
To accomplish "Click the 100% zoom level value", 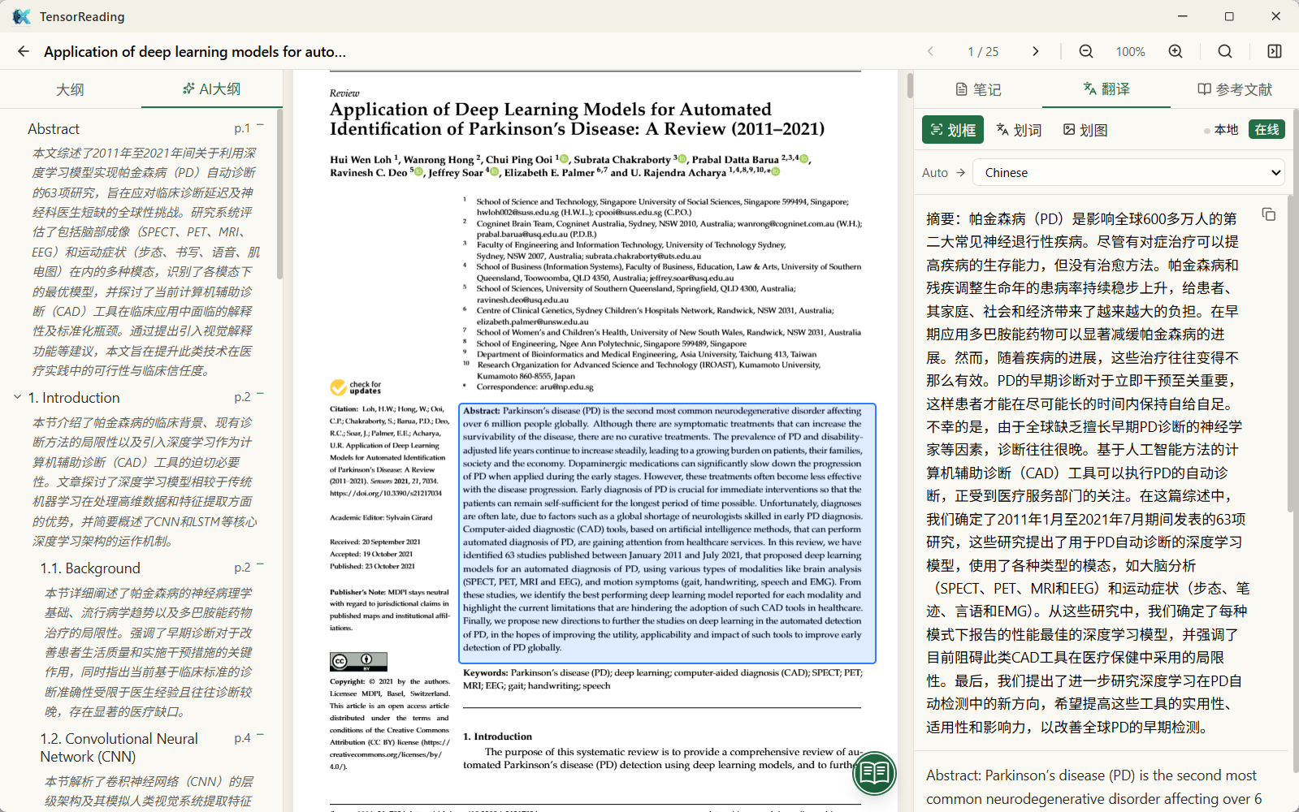I will 1130,51.
